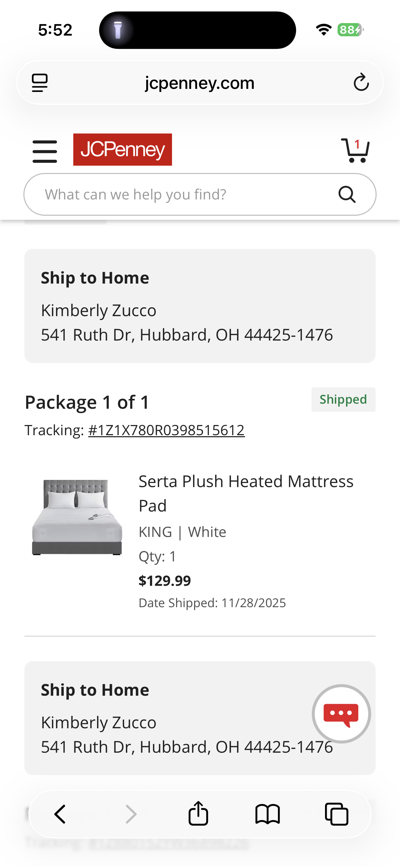This screenshot has width=400, height=867.
Task: Click the search field "What can we help you find?"
Action: click(x=200, y=194)
